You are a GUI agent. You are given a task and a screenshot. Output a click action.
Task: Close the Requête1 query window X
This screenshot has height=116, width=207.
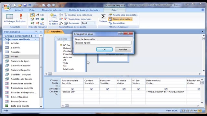[x=202, y=32]
